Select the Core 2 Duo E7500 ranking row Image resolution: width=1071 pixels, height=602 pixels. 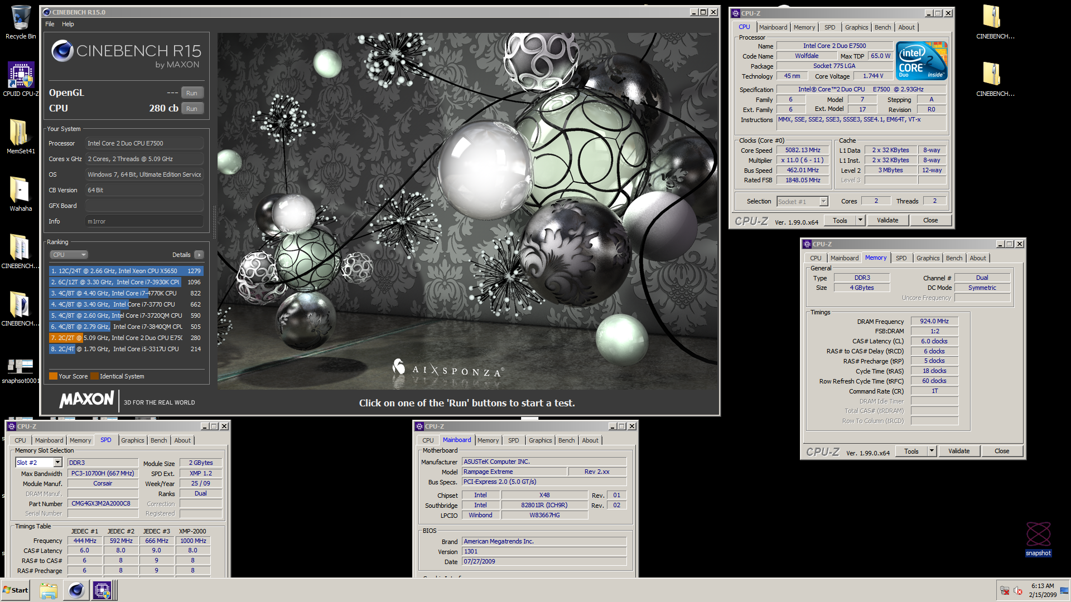click(126, 338)
